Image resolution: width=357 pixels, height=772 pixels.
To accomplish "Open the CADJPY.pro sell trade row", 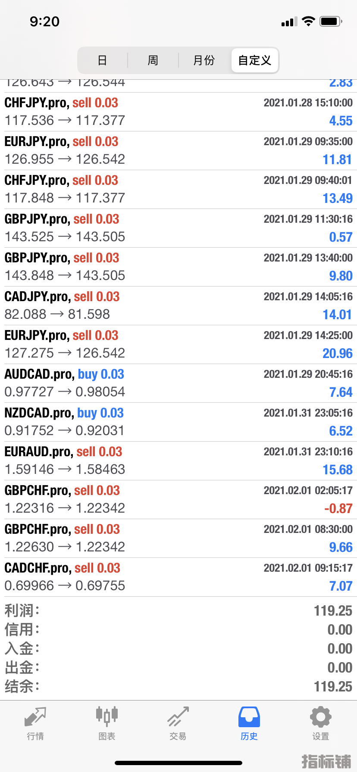I will (178, 306).
